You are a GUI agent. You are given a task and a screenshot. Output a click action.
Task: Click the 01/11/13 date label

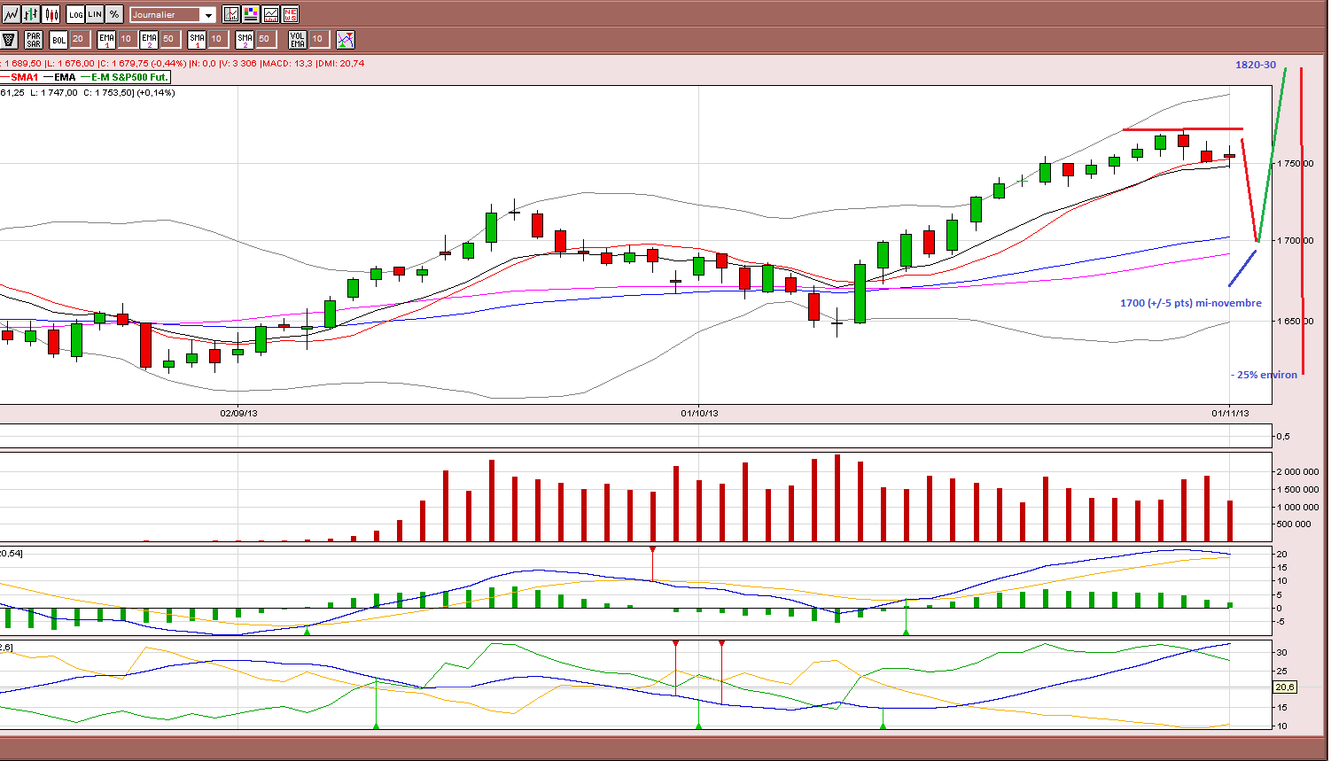1230,413
